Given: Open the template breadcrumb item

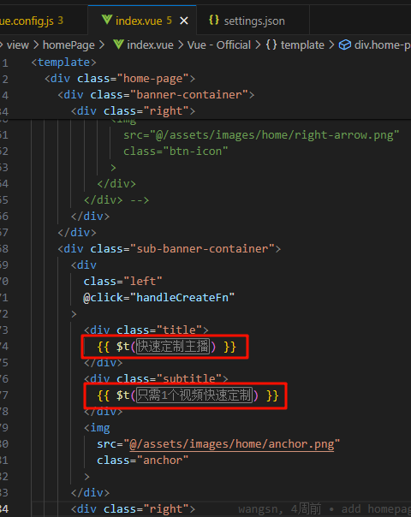Looking at the screenshot, I should 302,45.
